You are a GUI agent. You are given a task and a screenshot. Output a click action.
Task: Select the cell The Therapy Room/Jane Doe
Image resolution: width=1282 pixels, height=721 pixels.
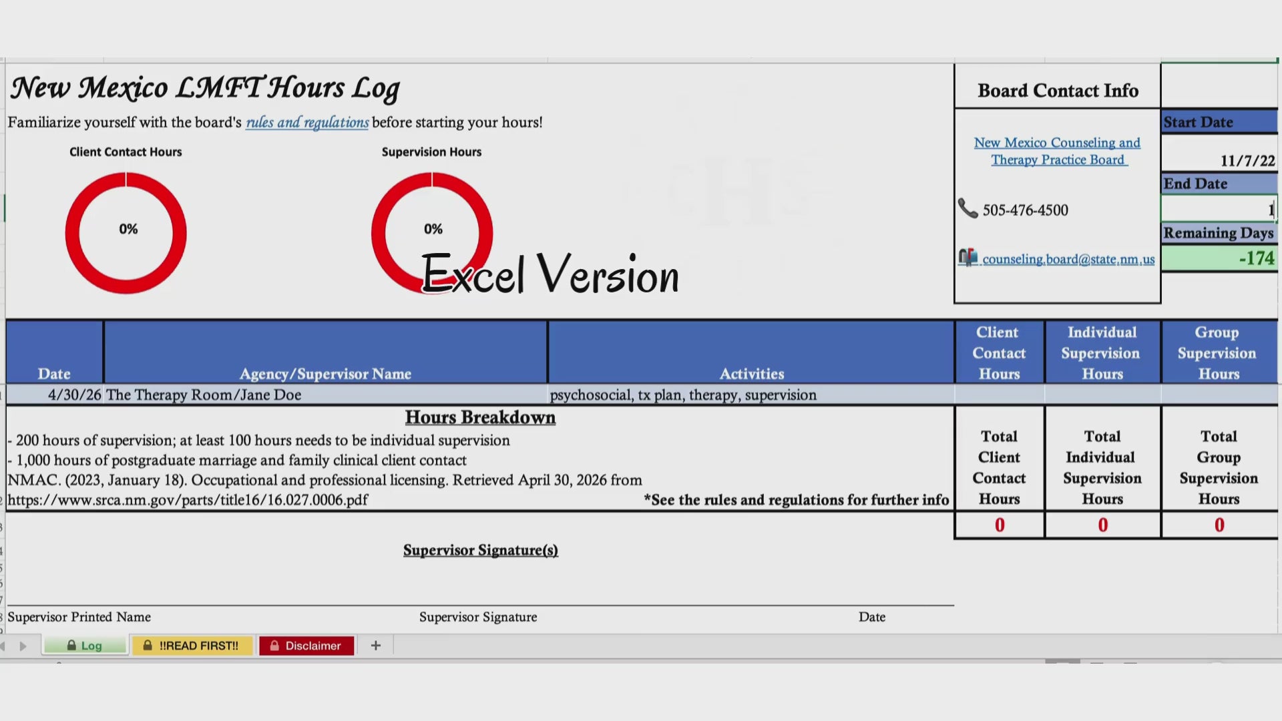pos(326,395)
